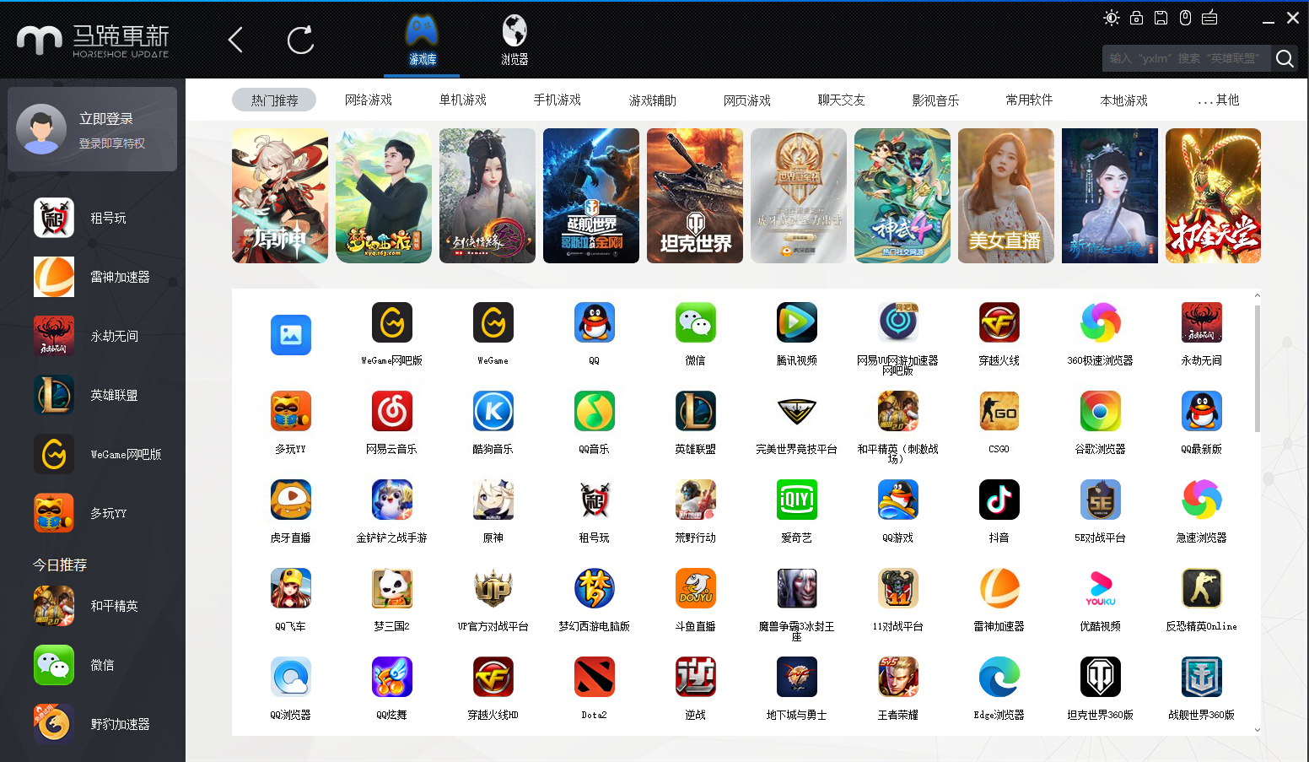
Task: Open 完美世界竞技平台 icon
Action: point(797,411)
